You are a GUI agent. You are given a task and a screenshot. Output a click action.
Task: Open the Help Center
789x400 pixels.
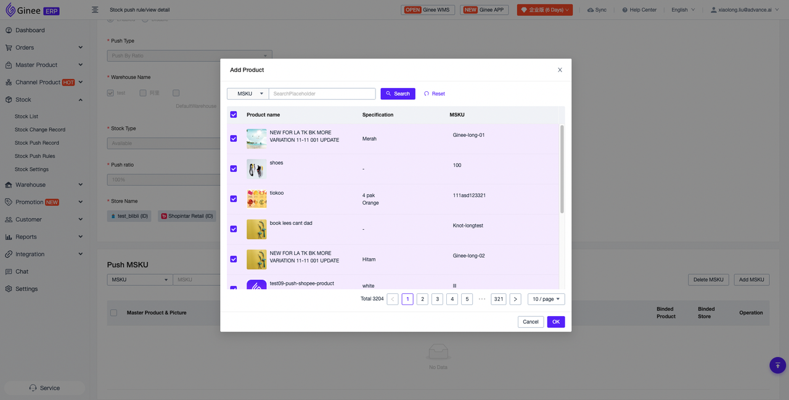click(x=639, y=10)
